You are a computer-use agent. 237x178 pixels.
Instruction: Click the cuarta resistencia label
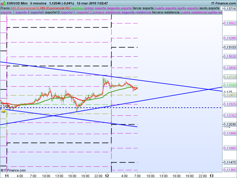193,12
